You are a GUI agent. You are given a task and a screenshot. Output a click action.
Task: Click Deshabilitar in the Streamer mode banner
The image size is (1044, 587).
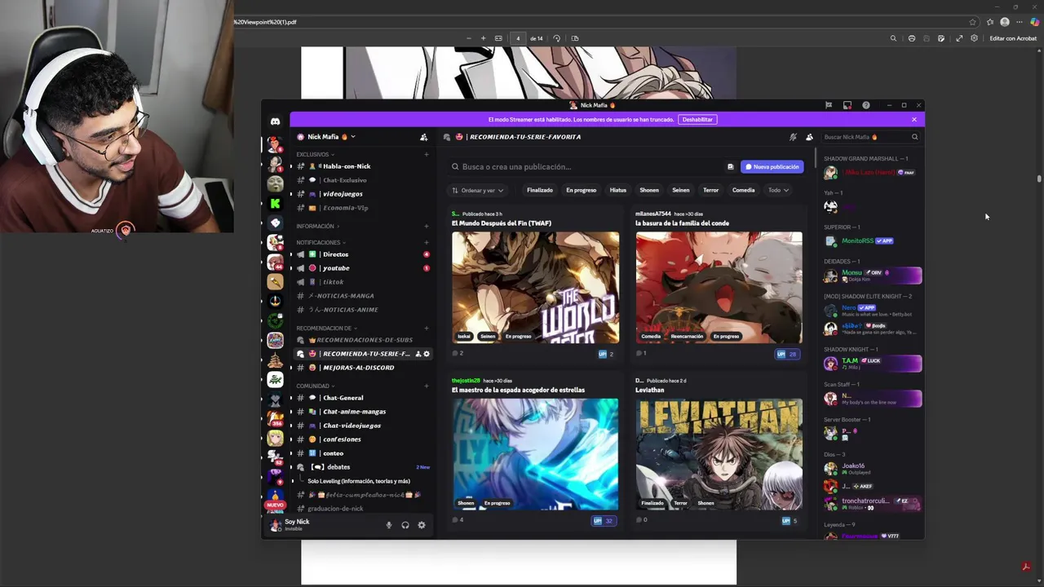697,119
